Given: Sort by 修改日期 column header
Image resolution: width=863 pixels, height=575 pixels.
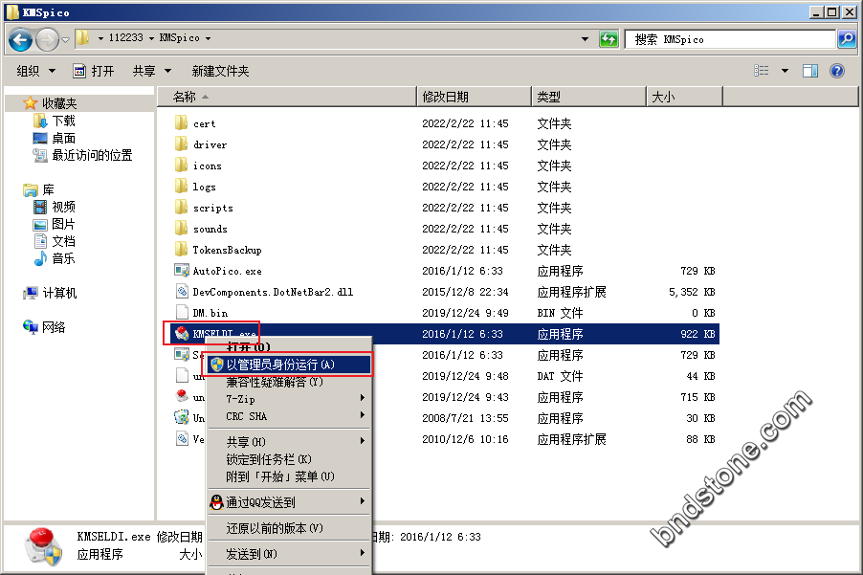Looking at the screenshot, I should [x=474, y=97].
